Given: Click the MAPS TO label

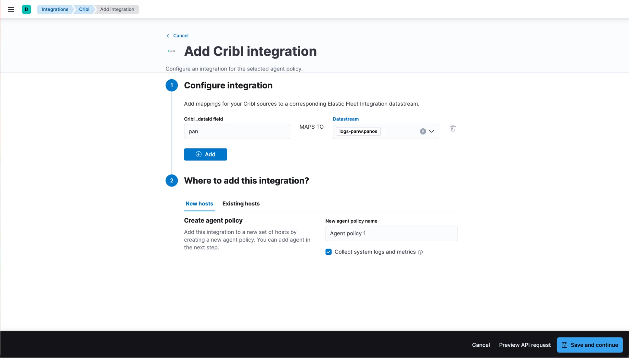Looking at the screenshot, I should [311, 127].
